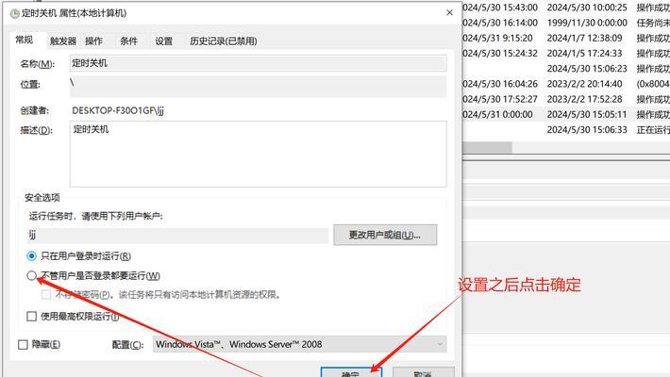This screenshot has height=377, width=670.
Task: Open the 触发器 tab
Action: 63,41
